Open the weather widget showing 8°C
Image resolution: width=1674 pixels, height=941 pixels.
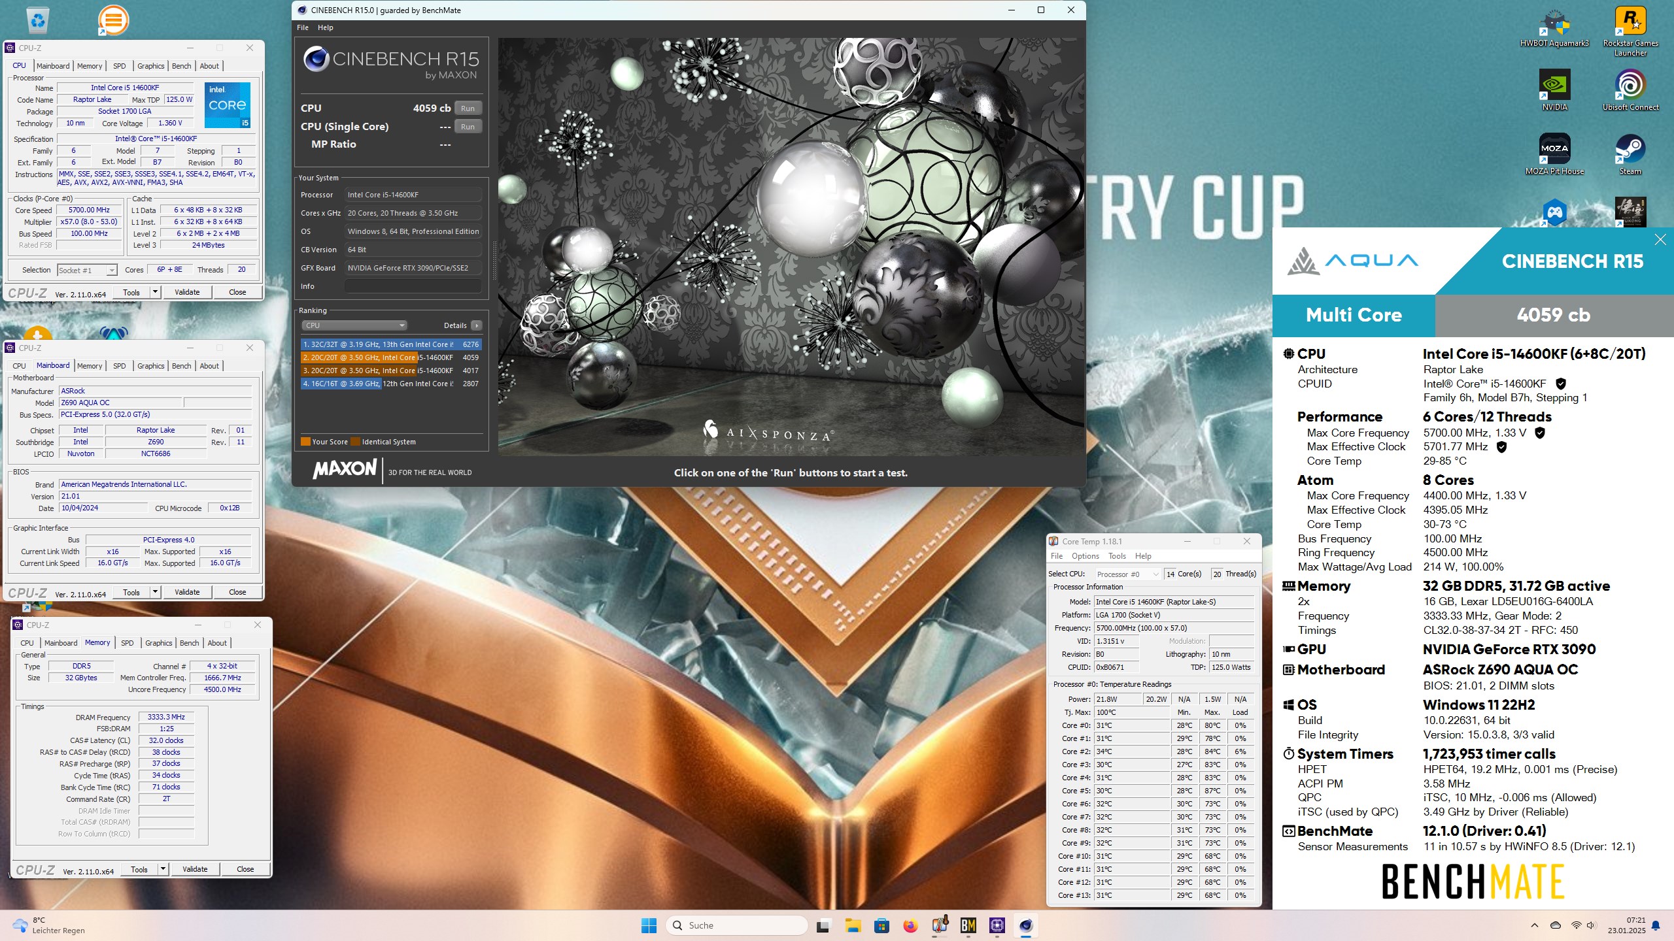coord(49,925)
